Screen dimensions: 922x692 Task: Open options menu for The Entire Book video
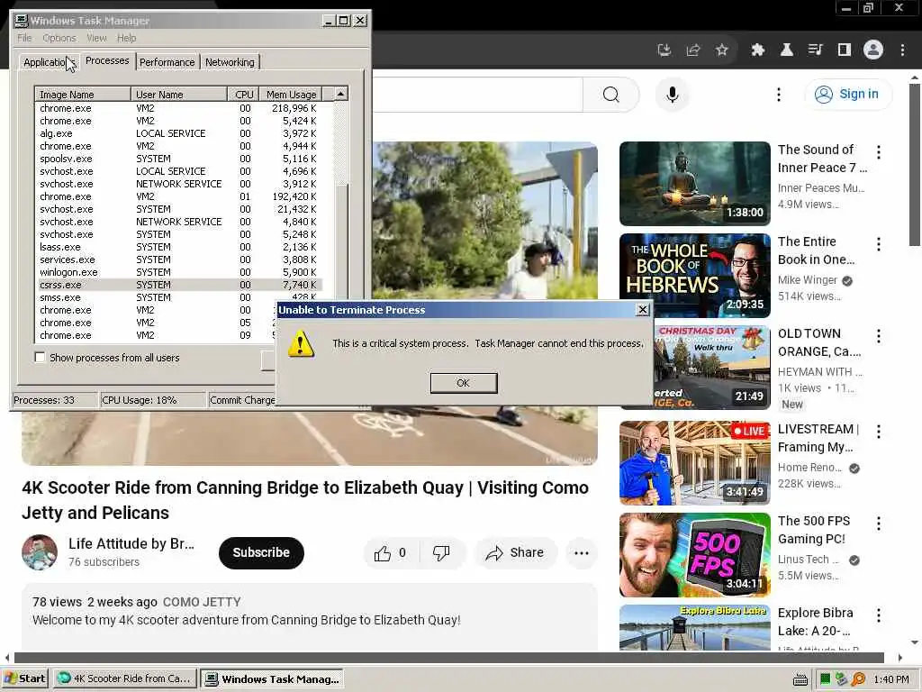pos(879,244)
